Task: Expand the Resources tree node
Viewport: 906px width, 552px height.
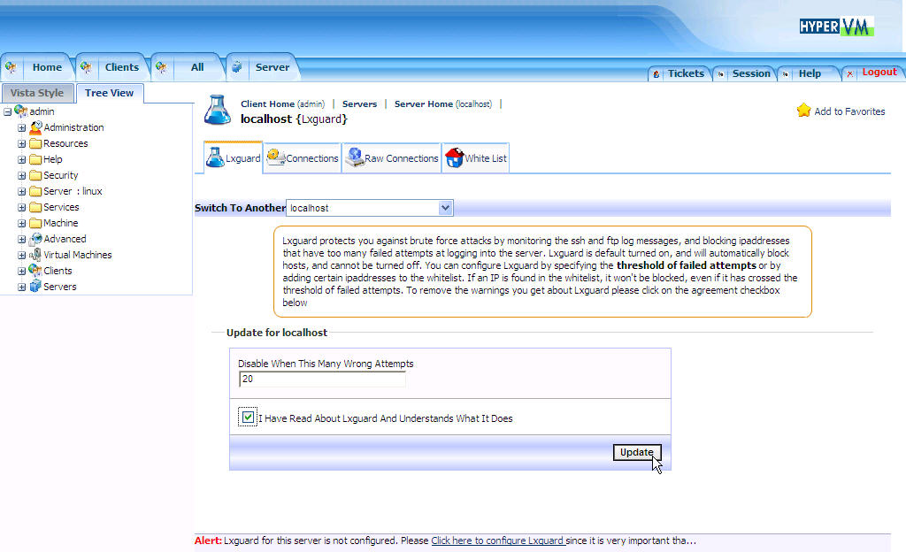Action: (x=21, y=144)
